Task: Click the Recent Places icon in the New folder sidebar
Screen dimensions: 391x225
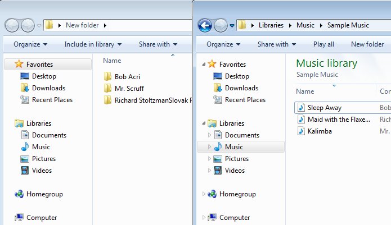Action: coord(25,100)
